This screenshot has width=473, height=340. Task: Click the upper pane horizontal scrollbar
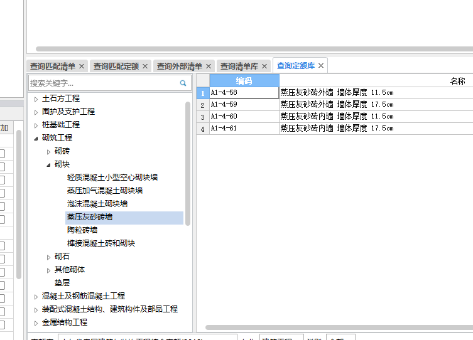click(x=254, y=49)
